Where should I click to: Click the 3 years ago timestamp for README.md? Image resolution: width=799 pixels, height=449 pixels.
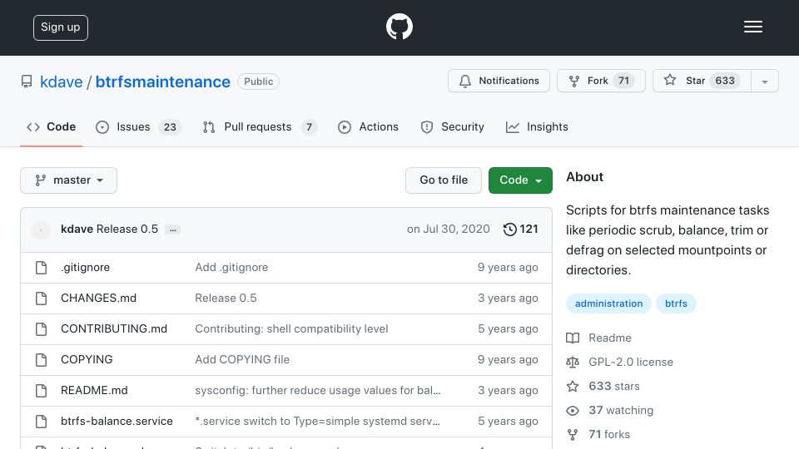pos(508,391)
